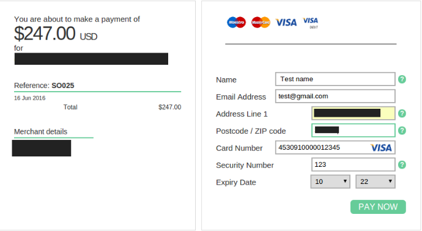The height and width of the screenshot is (231, 422).
Task: Focus the Email Address input field
Action: (335, 97)
